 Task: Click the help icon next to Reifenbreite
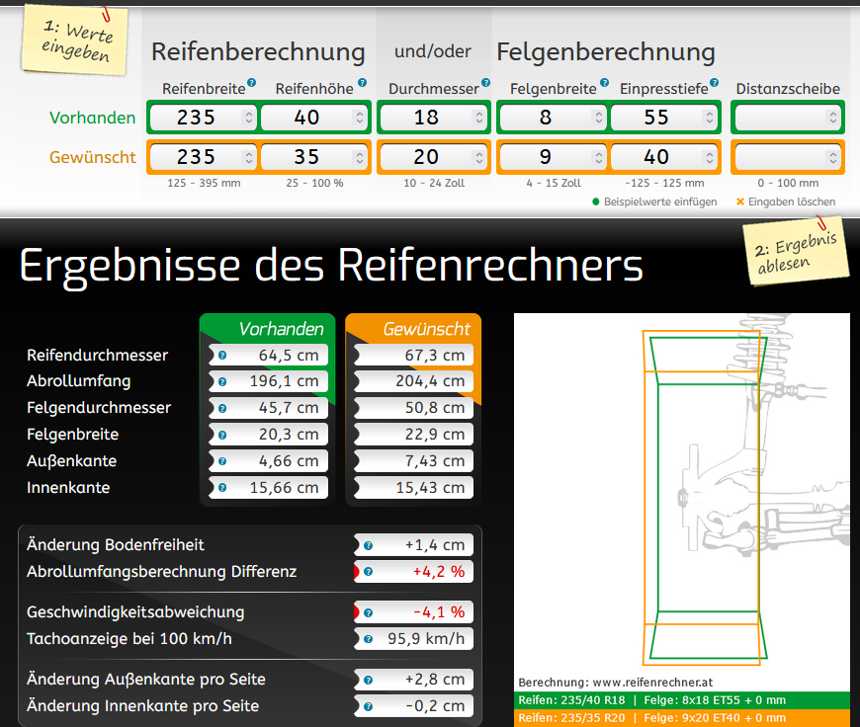point(252,84)
